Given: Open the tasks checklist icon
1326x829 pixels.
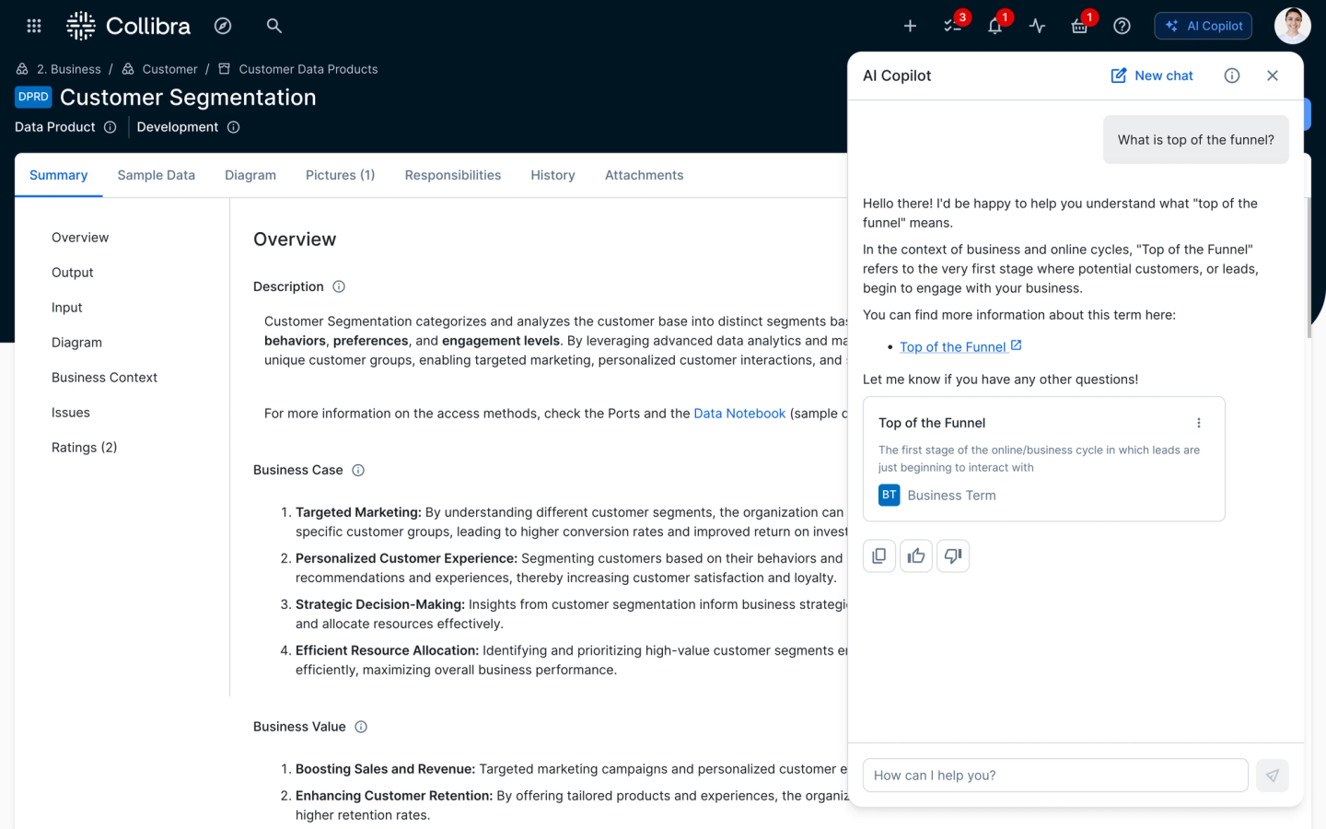Looking at the screenshot, I should click(x=952, y=26).
